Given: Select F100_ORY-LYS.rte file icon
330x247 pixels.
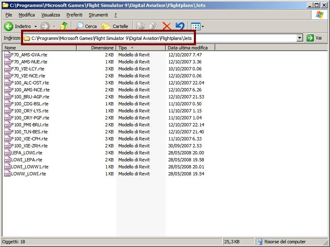Looking at the screenshot, I should tap(7, 111).
